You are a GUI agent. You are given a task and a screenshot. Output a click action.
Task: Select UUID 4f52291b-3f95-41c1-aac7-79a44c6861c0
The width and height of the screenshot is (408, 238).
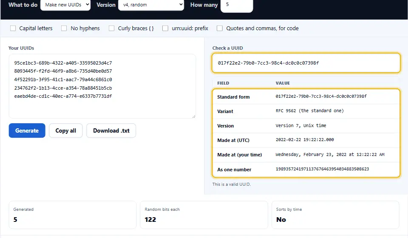[63, 79]
